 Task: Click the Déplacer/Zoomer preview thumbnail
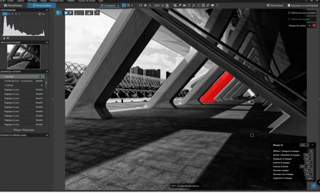pos(24,57)
